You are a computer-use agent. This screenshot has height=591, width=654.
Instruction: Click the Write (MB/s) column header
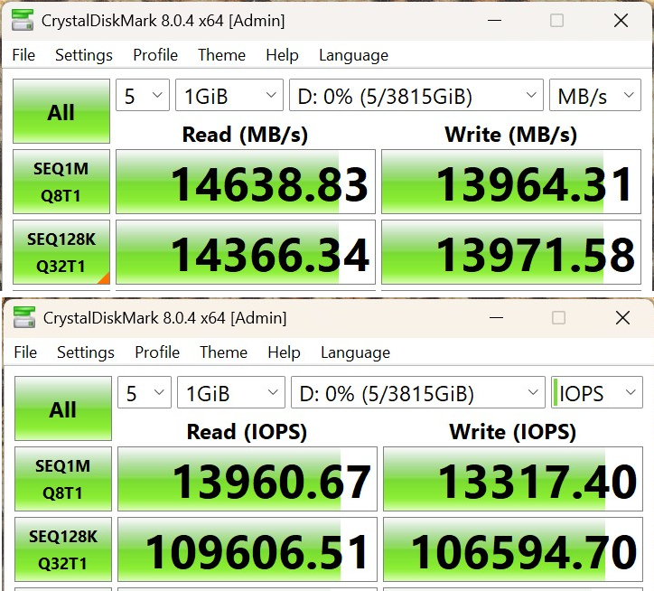tap(511, 135)
